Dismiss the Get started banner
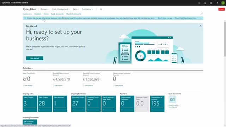Image resolution: width=226 pixels, height=127 pixels. point(200,26)
